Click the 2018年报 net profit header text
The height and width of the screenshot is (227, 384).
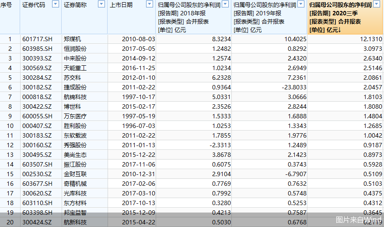(x=189, y=17)
